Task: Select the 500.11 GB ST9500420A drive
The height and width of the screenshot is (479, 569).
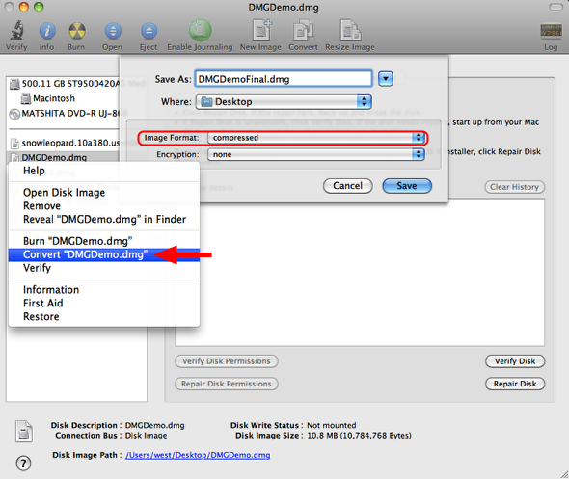Action: click(64, 84)
